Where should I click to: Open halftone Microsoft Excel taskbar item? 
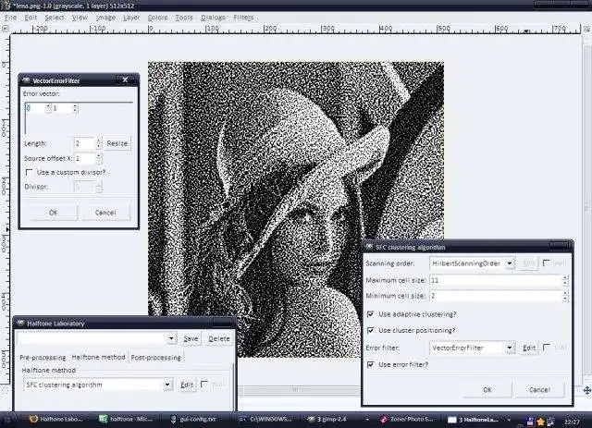(x=127, y=420)
